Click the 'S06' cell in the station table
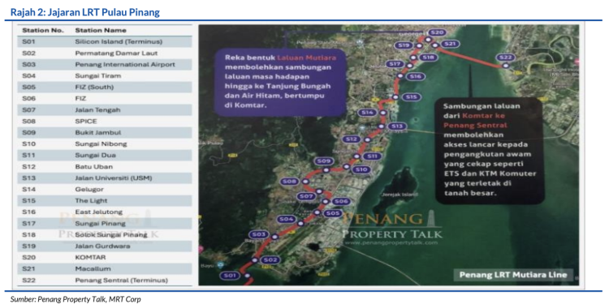Screen dimensions: 609x304 [29, 98]
